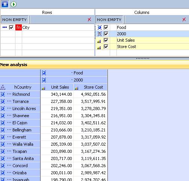Click the member icon beside Food column item
This screenshot has height=181, width=189.
tap(100, 27)
